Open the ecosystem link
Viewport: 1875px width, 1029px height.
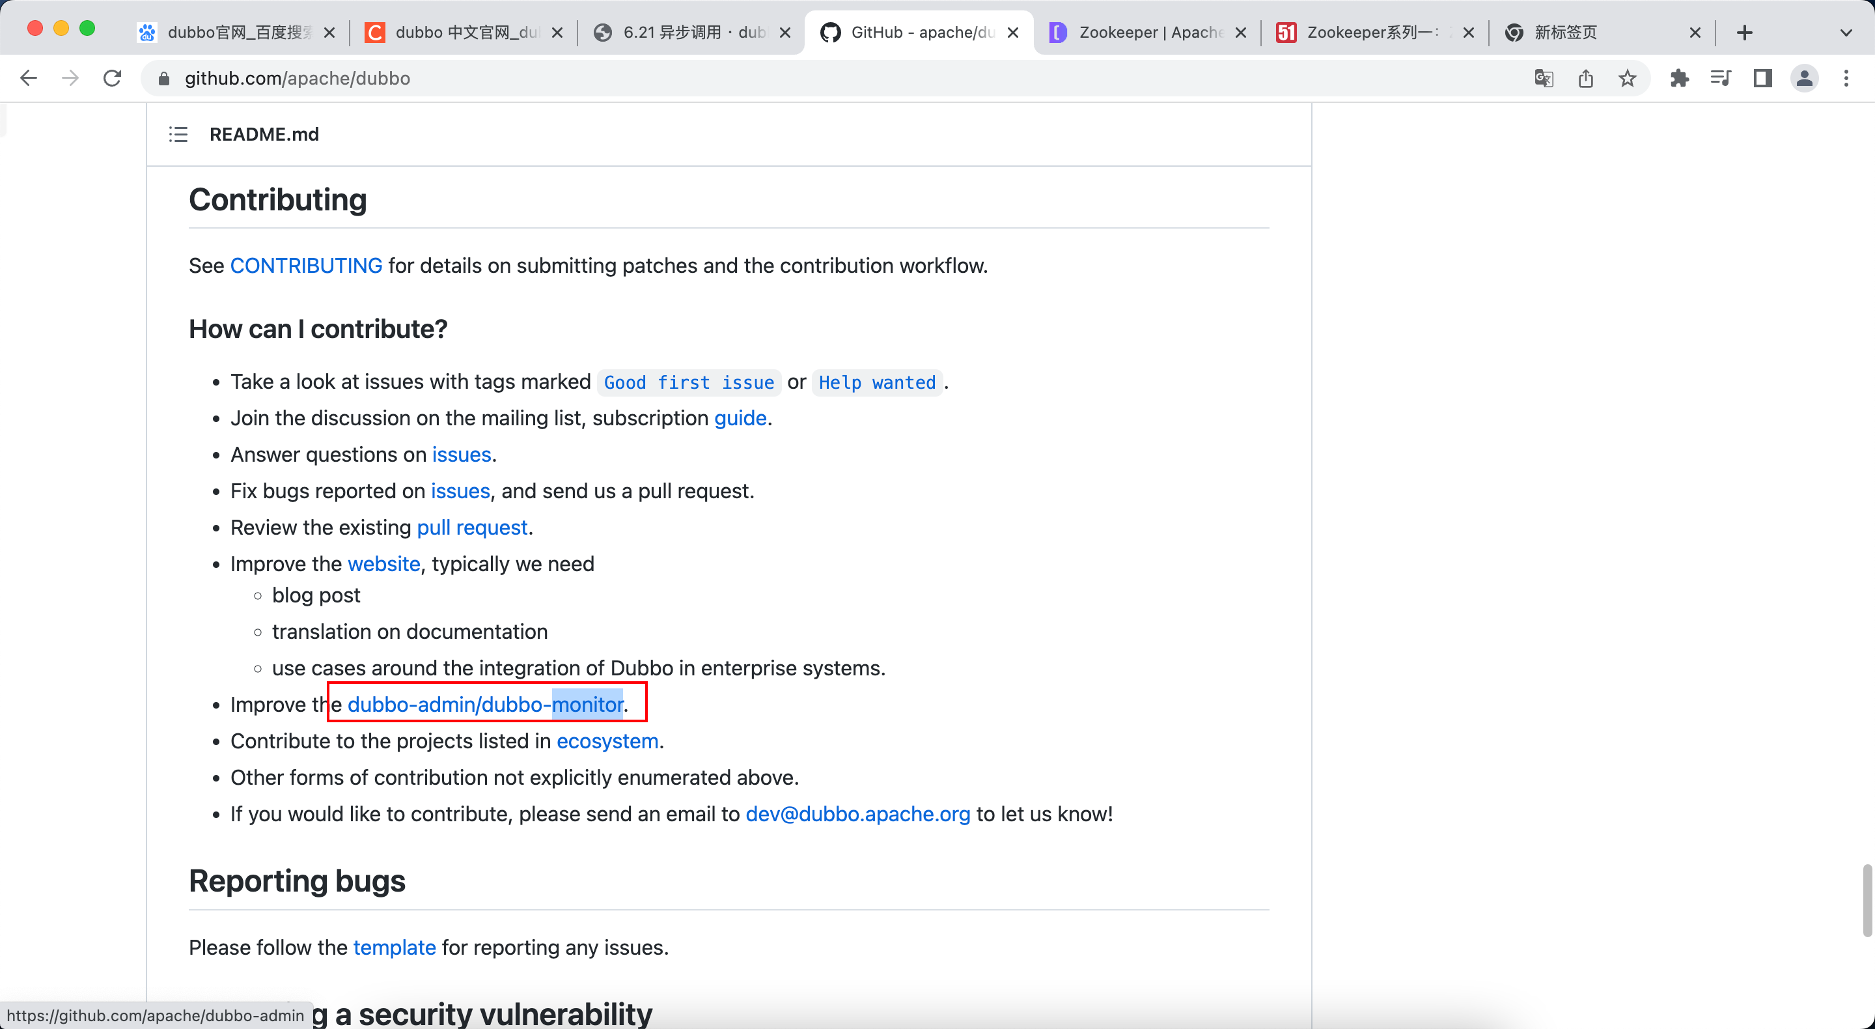pyautogui.click(x=607, y=740)
